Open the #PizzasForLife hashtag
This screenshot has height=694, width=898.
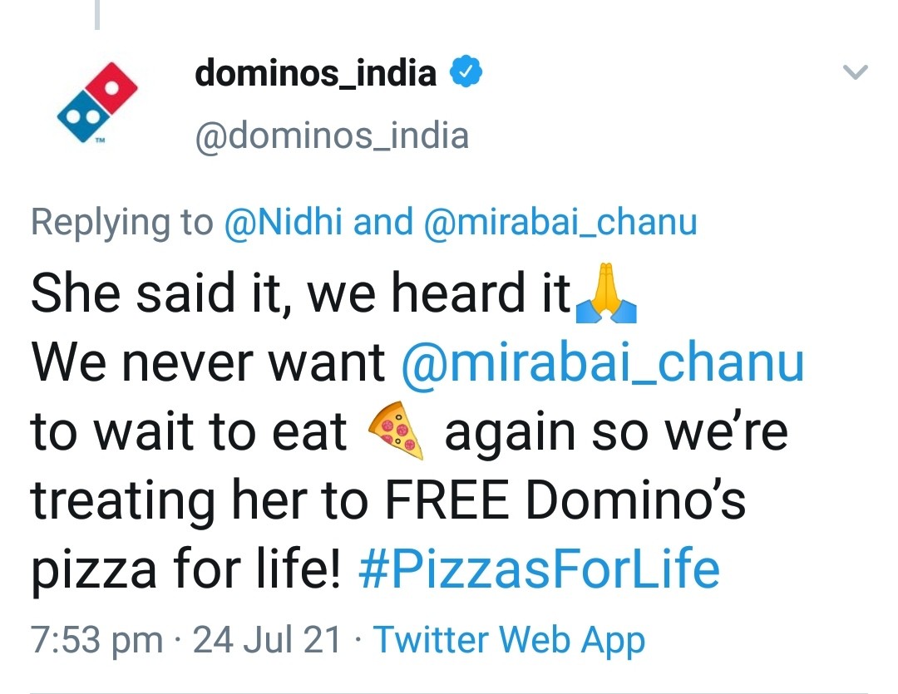tap(540, 569)
